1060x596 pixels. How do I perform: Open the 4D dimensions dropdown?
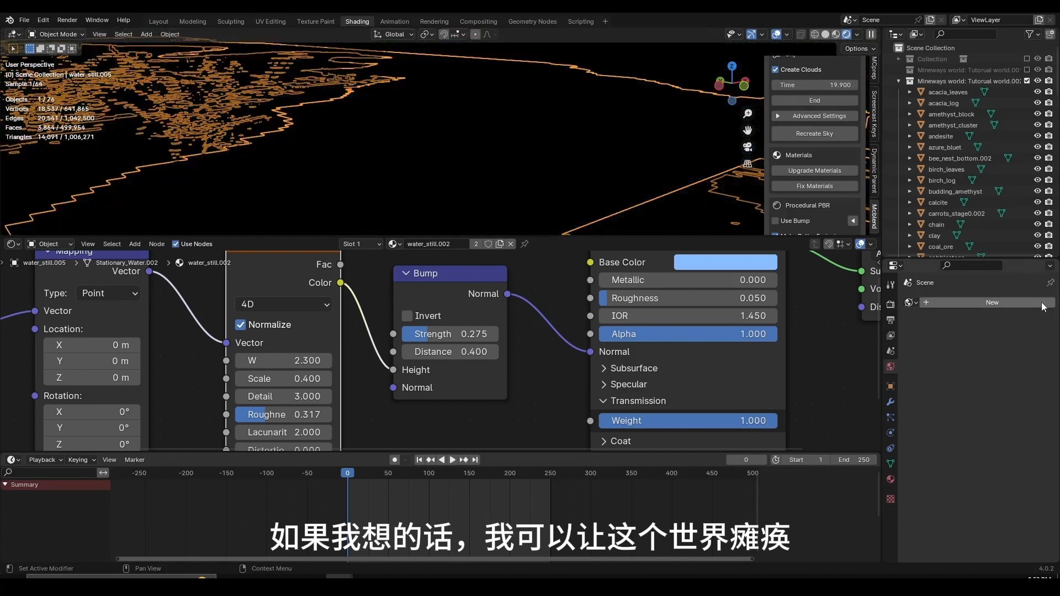pyautogui.click(x=283, y=304)
